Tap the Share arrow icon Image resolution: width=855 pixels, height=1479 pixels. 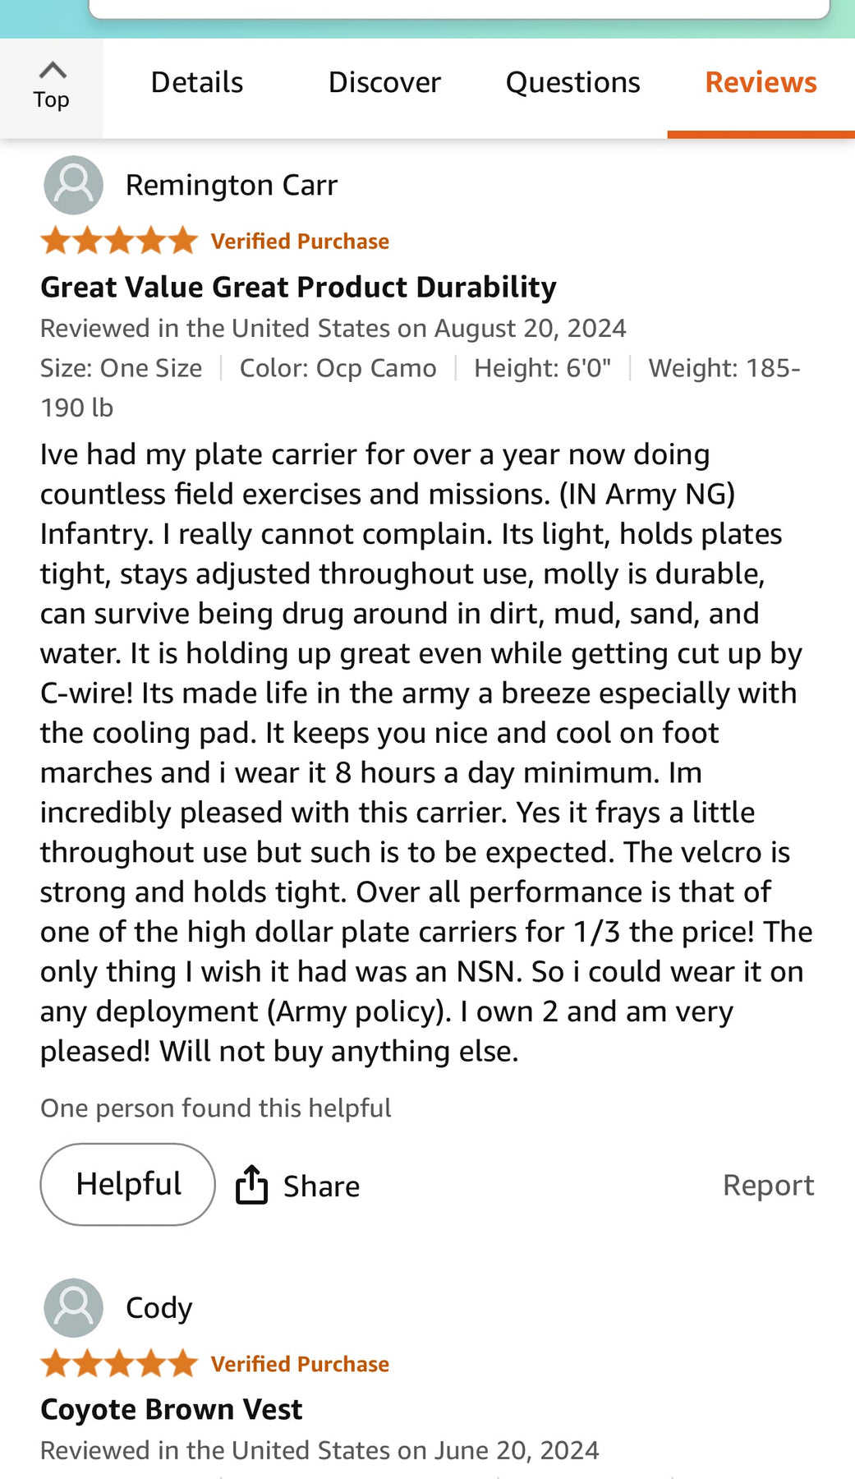[251, 1185]
